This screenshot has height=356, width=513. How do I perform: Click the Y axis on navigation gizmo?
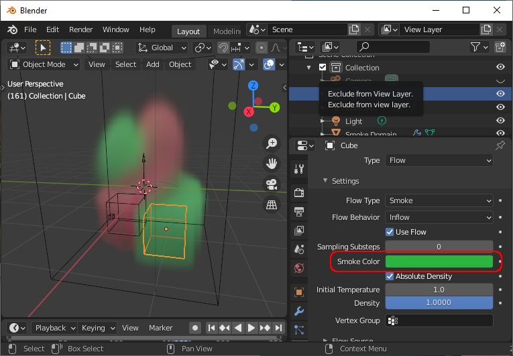(275, 107)
